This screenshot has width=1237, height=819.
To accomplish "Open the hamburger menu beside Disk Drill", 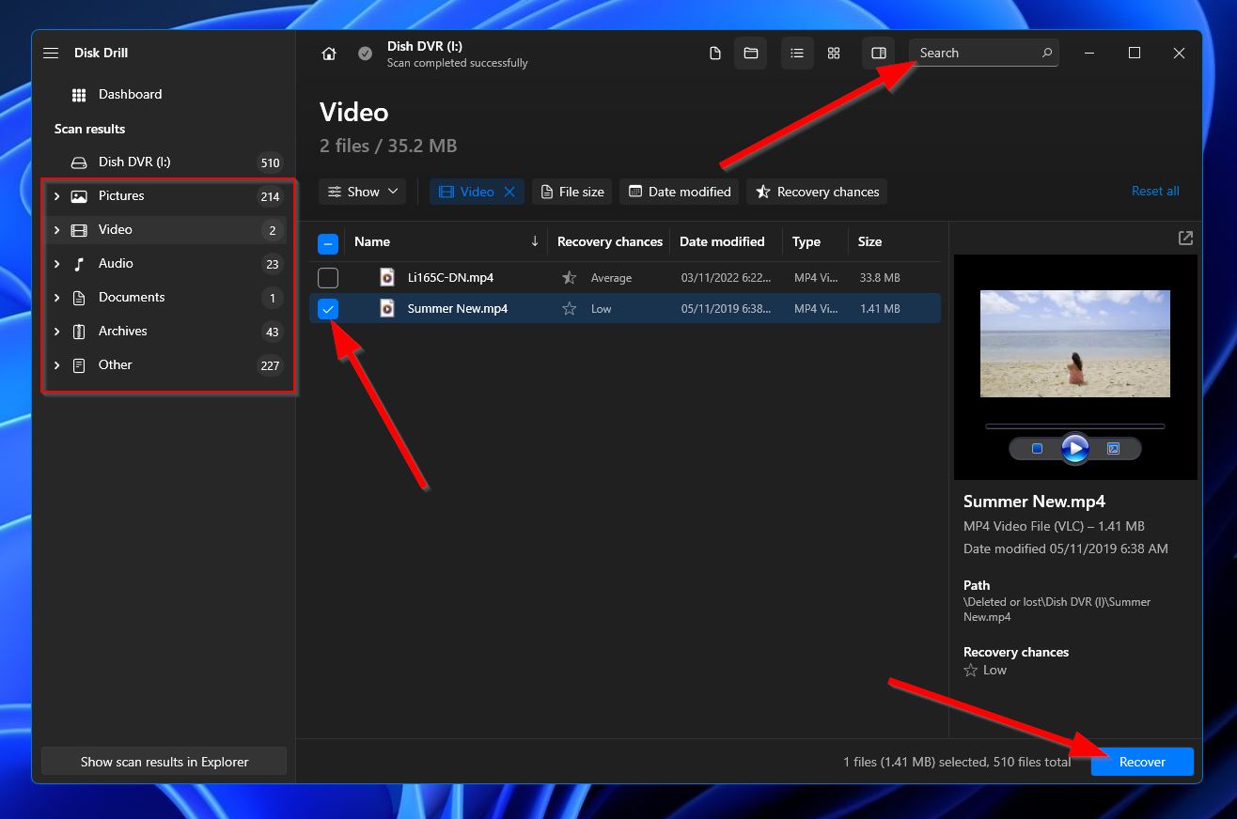I will pyautogui.click(x=51, y=53).
